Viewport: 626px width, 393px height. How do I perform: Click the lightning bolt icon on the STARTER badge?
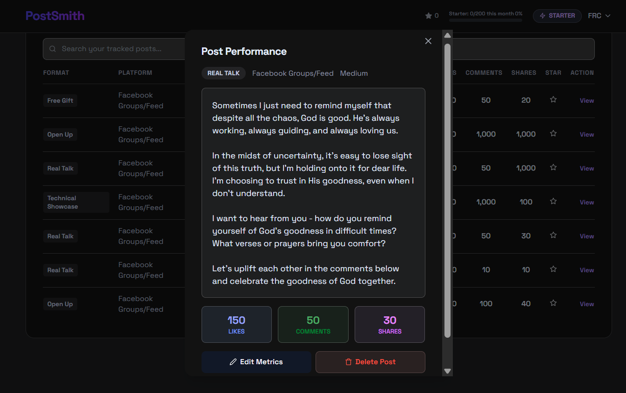[542, 16]
